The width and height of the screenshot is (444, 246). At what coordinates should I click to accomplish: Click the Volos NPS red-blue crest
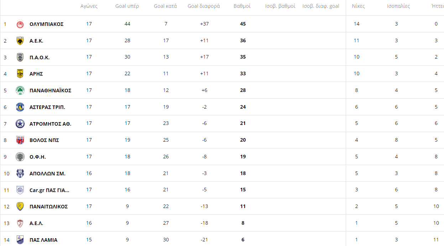point(20,140)
